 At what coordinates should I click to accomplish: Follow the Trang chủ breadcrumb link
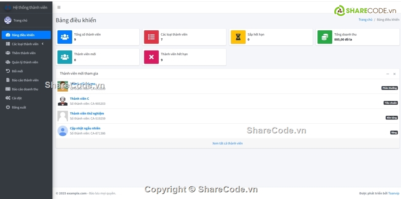365,20
